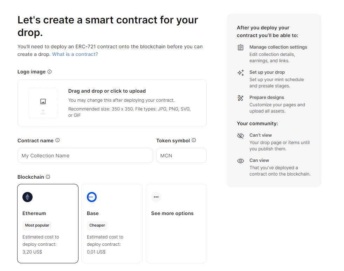Click the crossed-out eye Can't view icon

coord(241,136)
